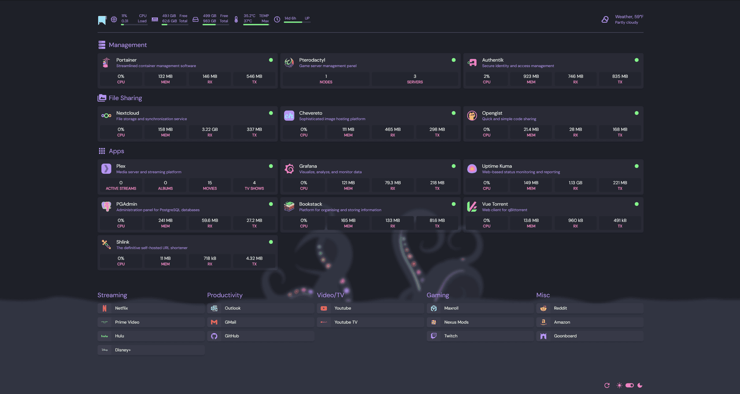Click the "Weather, 59°F" text
The width and height of the screenshot is (740, 394).
pyautogui.click(x=629, y=17)
